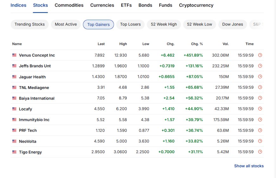Select the Trending Stocks filter pill
This screenshot has height=178, width=276.
click(x=30, y=24)
